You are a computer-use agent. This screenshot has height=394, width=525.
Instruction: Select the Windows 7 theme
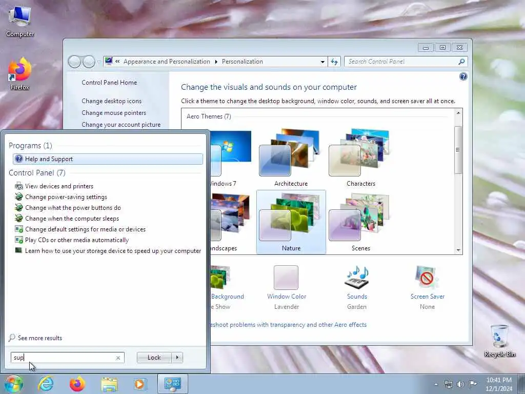click(x=232, y=157)
